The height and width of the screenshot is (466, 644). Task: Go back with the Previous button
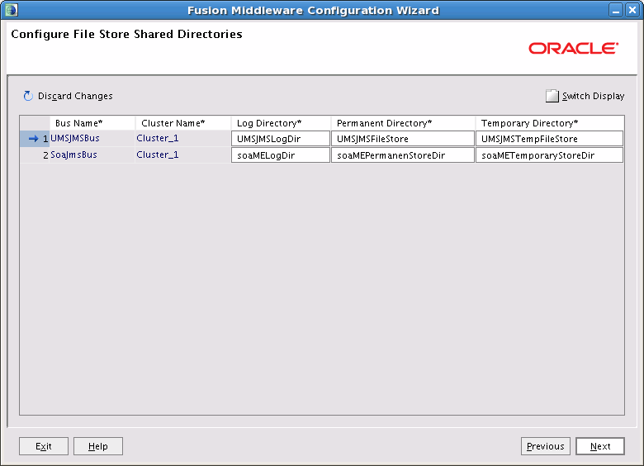(546, 446)
